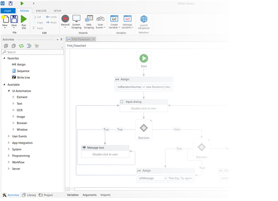Select the First Flowchart document tab
The height and width of the screenshot is (201, 278).
coord(81,39)
